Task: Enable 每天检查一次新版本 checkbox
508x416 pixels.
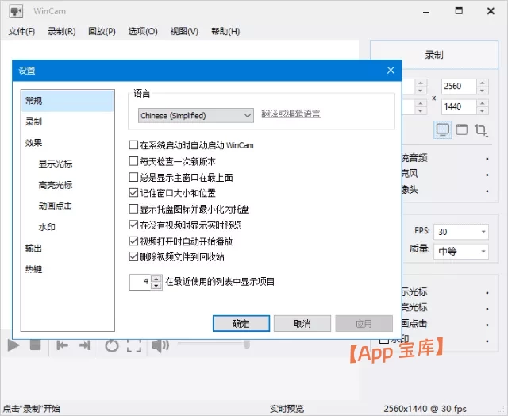Action: pos(133,161)
